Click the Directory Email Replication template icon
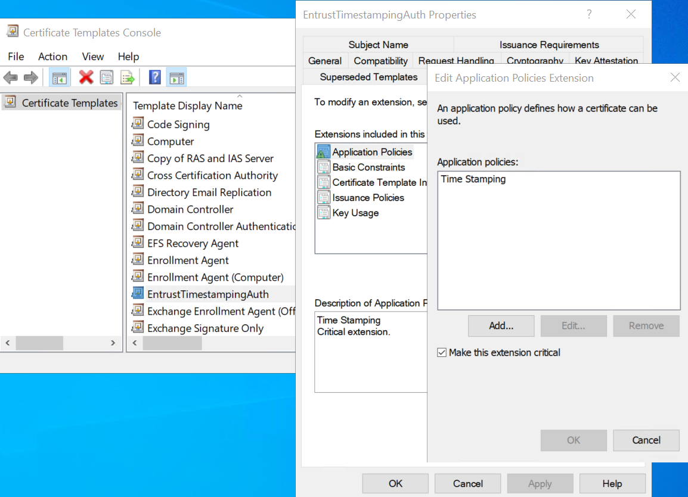Viewport: 688px width, 497px height. coord(138,191)
